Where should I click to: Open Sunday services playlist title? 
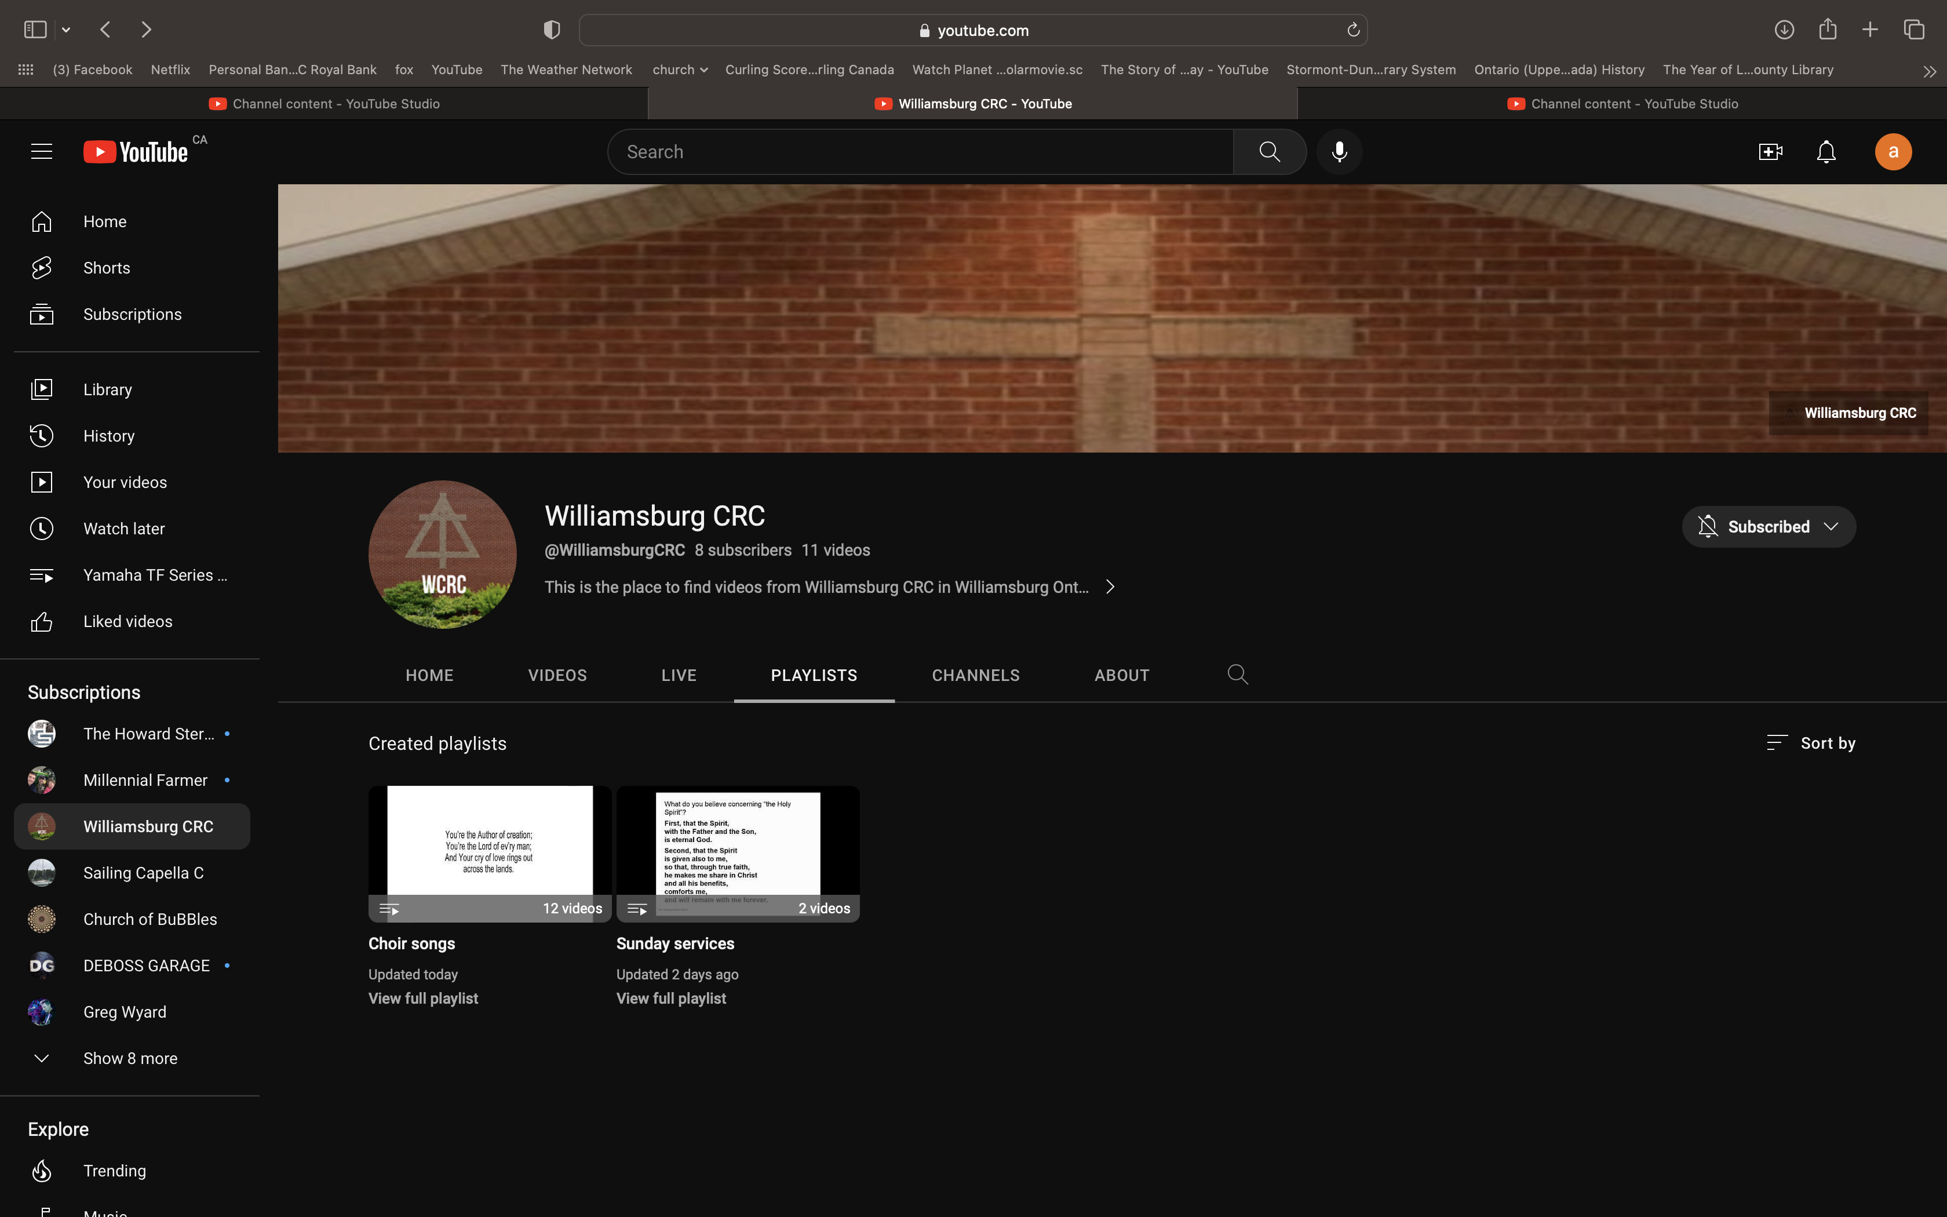(675, 943)
